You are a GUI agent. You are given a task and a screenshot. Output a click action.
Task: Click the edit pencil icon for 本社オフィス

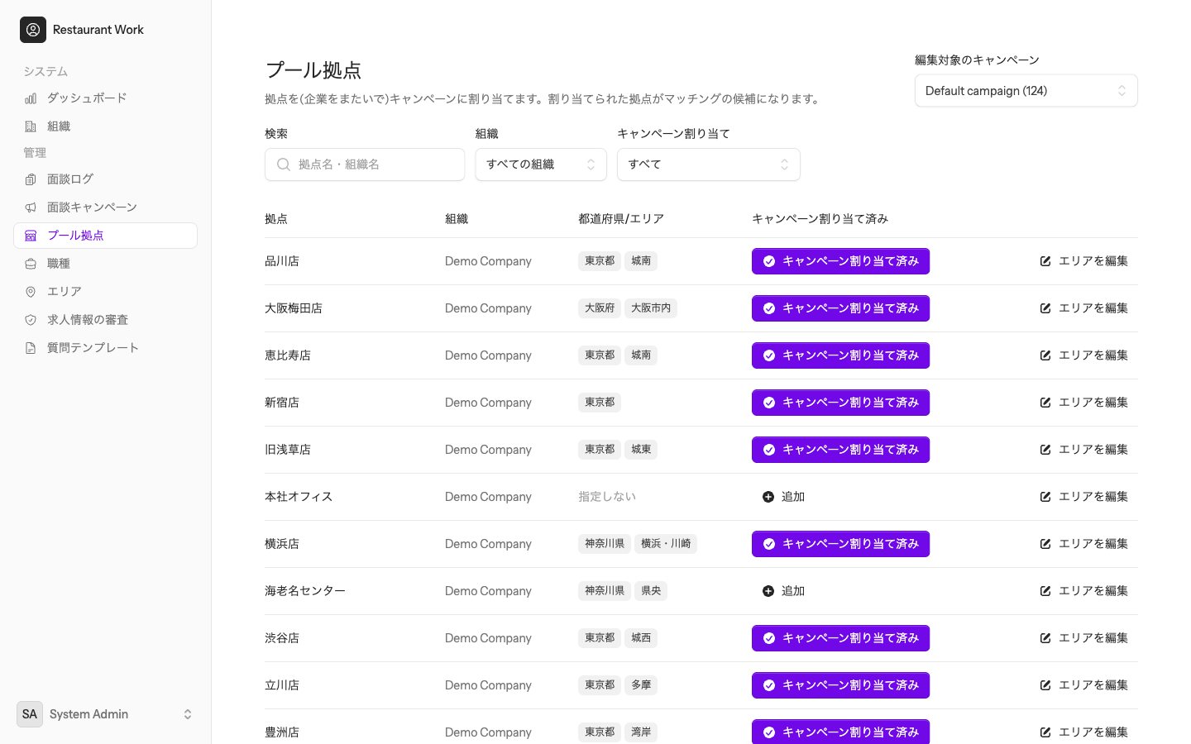click(1045, 497)
